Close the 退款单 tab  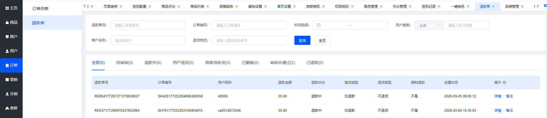click(493, 7)
